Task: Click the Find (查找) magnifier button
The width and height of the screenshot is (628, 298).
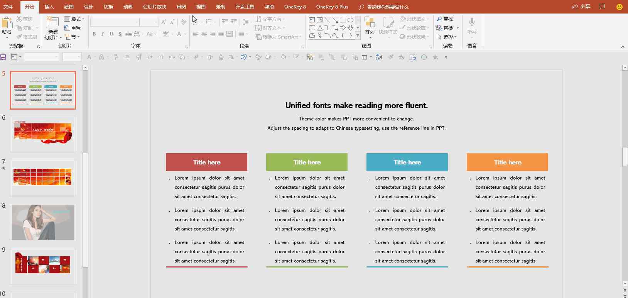Action: [x=445, y=19]
